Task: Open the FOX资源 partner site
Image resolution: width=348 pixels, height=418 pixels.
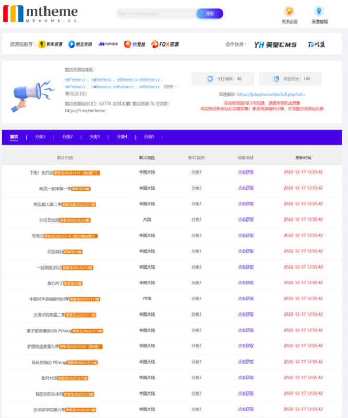Action: 165,44
